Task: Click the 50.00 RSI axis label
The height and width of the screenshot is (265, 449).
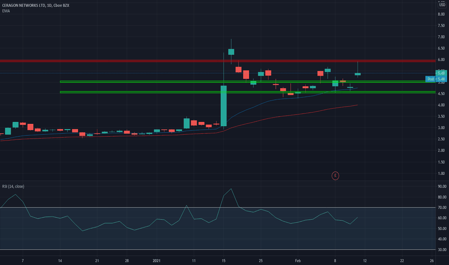Action: click(442, 228)
